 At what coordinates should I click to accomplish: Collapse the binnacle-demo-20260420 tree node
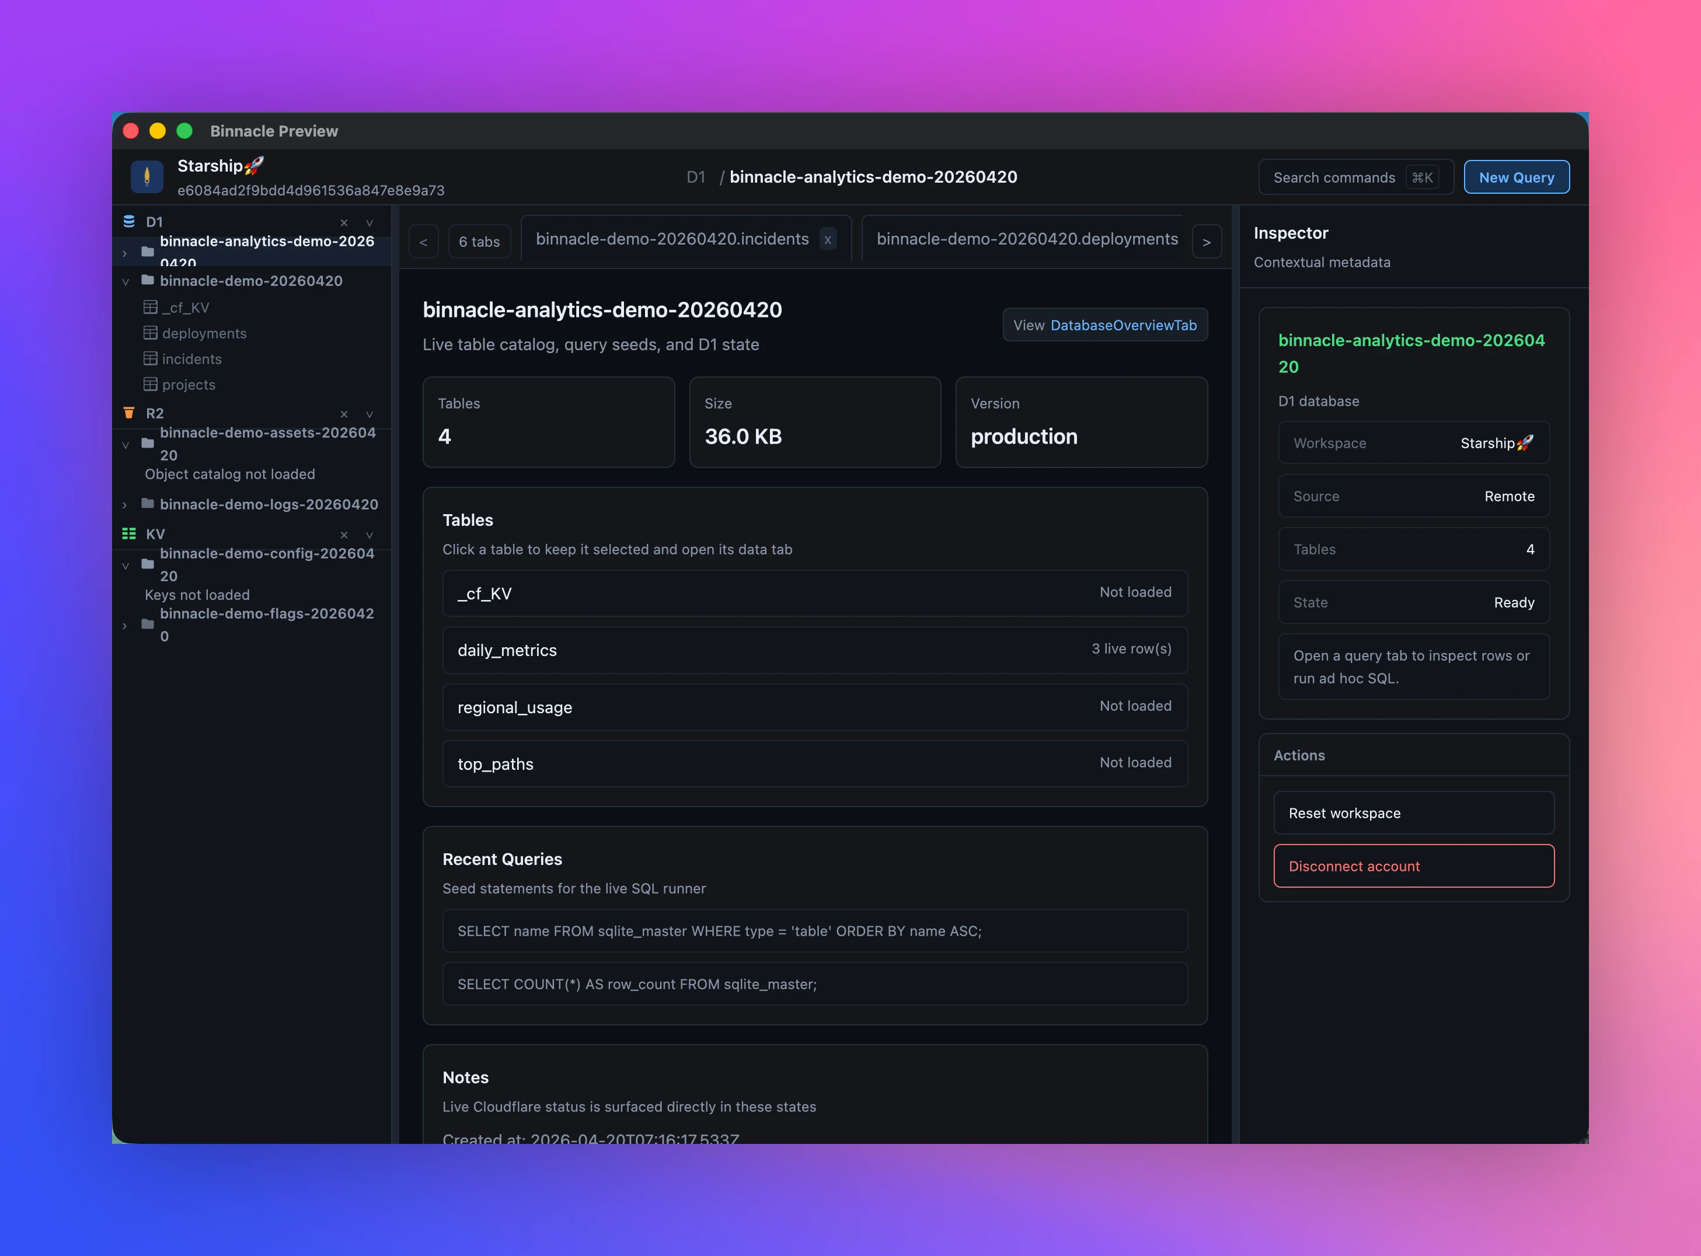[x=125, y=282]
